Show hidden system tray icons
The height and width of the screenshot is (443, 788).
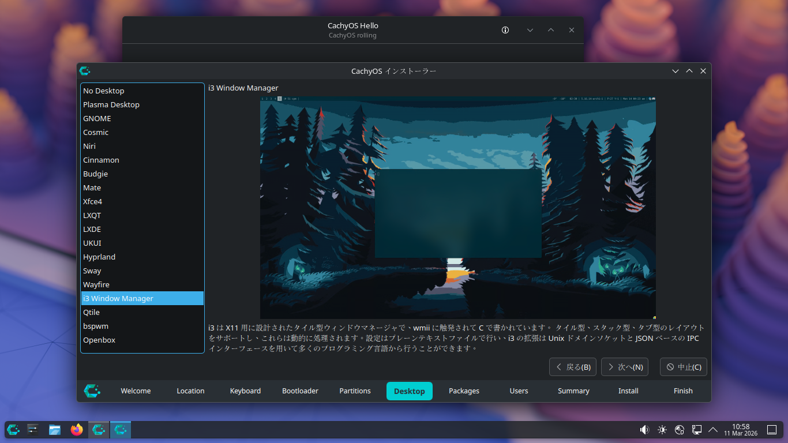click(x=713, y=430)
